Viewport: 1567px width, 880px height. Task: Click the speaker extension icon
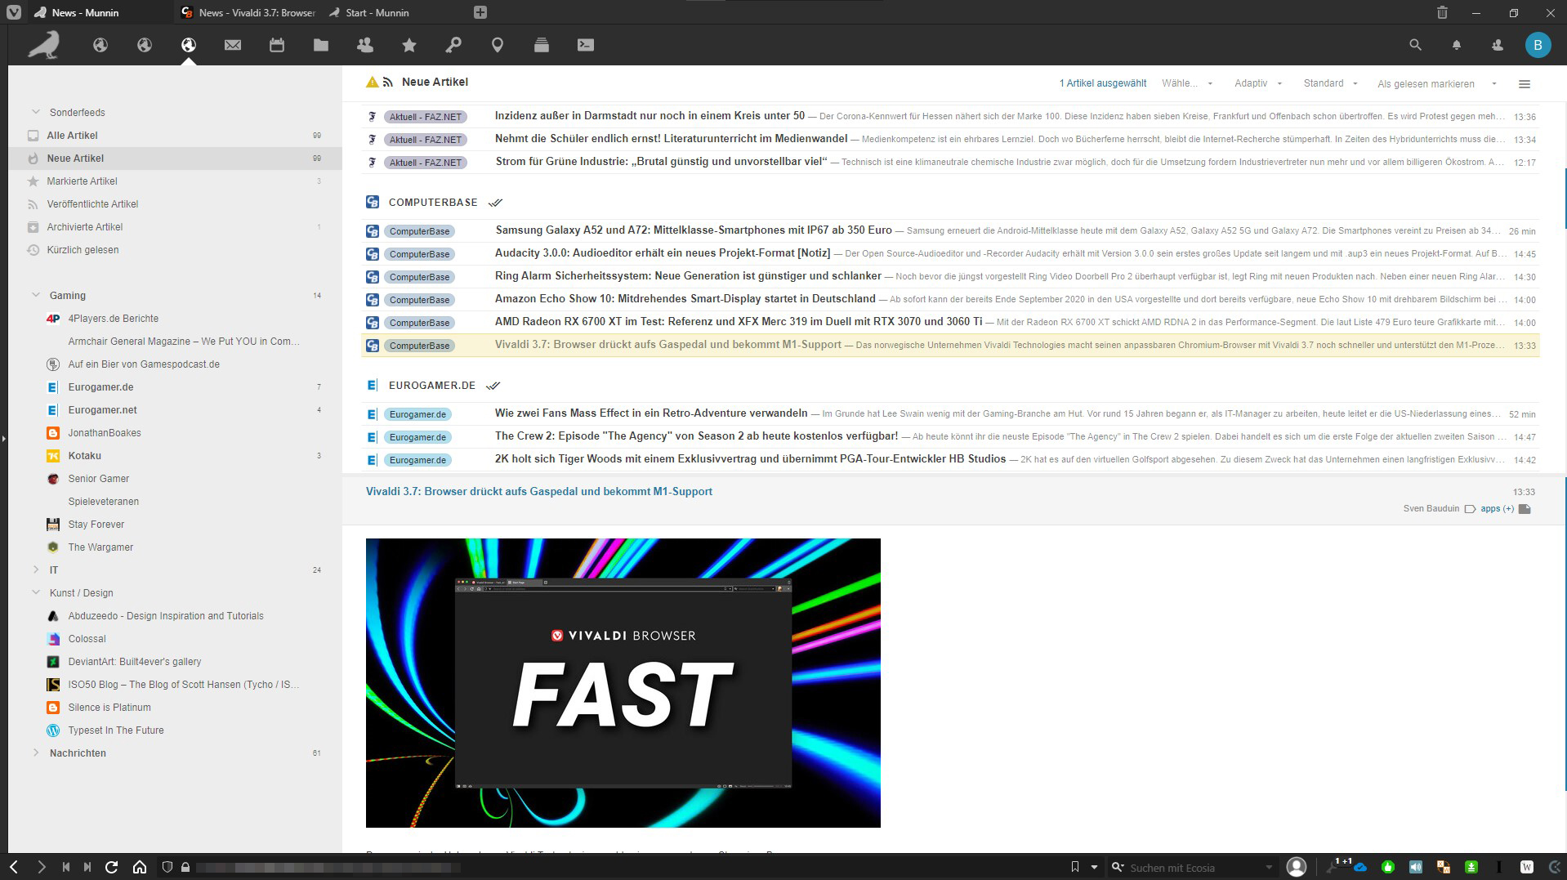(x=1416, y=867)
